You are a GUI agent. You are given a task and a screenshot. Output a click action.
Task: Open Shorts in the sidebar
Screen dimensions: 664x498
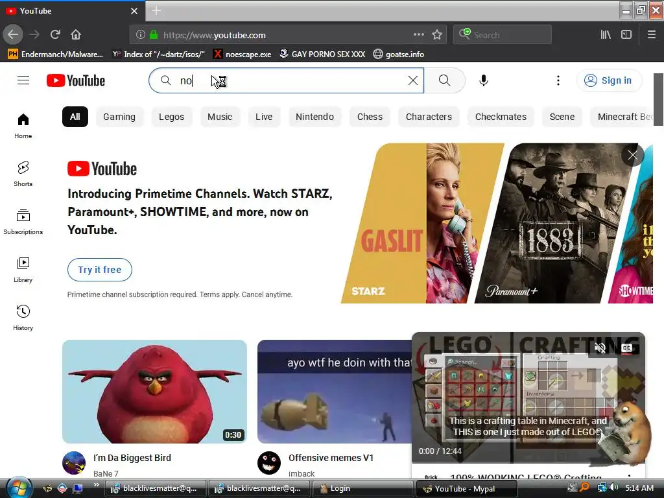[x=23, y=174]
